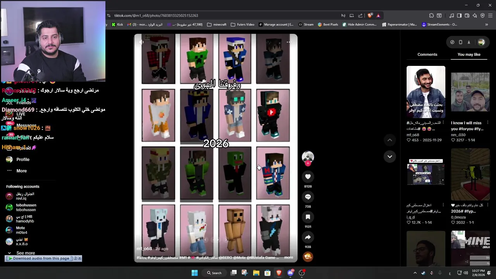Screen dimensions: 496x279
Task: Toggle the Brave sidebar panel icon
Action: pyautogui.click(x=459, y=15)
